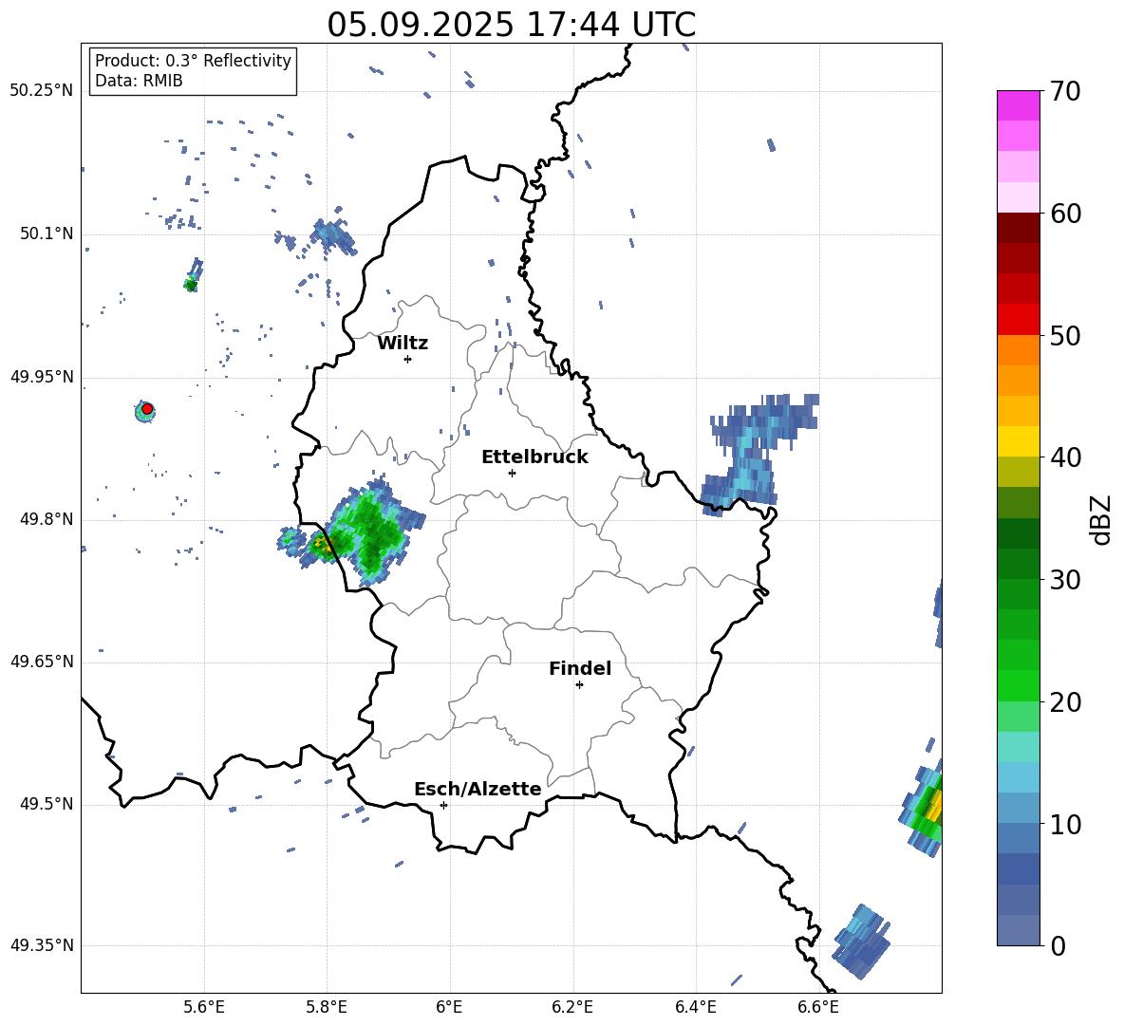Click the dBZ colorbar axis label
The height and width of the screenshot is (1026, 1124).
(1102, 519)
